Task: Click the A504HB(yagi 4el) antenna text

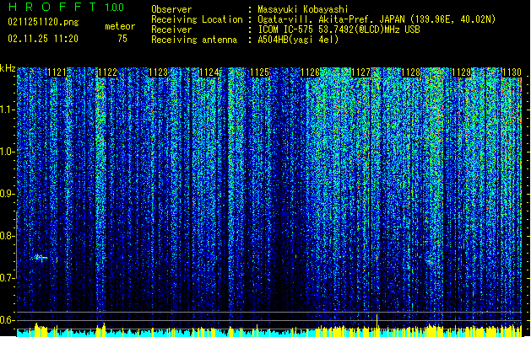Action: pos(298,40)
